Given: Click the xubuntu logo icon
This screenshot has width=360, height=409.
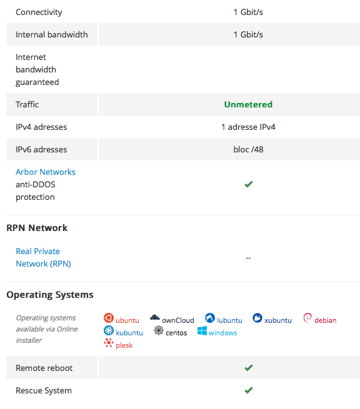Looking at the screenshot, I should [x=257, y=318].
